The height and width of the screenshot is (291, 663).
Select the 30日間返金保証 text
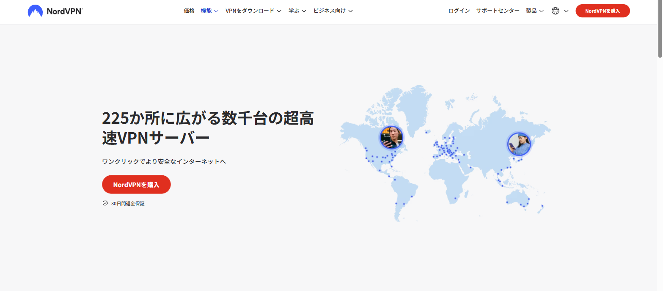[128, 204]
